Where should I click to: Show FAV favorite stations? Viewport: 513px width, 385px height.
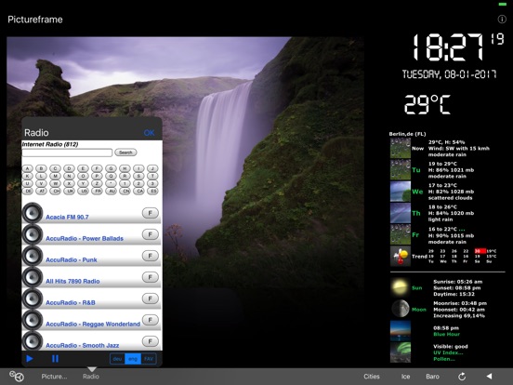(x=149, y=359)
